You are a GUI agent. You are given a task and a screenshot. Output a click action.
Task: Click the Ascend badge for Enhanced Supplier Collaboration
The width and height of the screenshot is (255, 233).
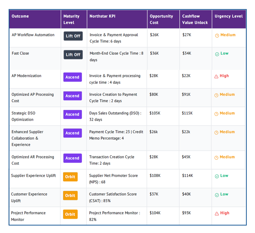(73, 133)
